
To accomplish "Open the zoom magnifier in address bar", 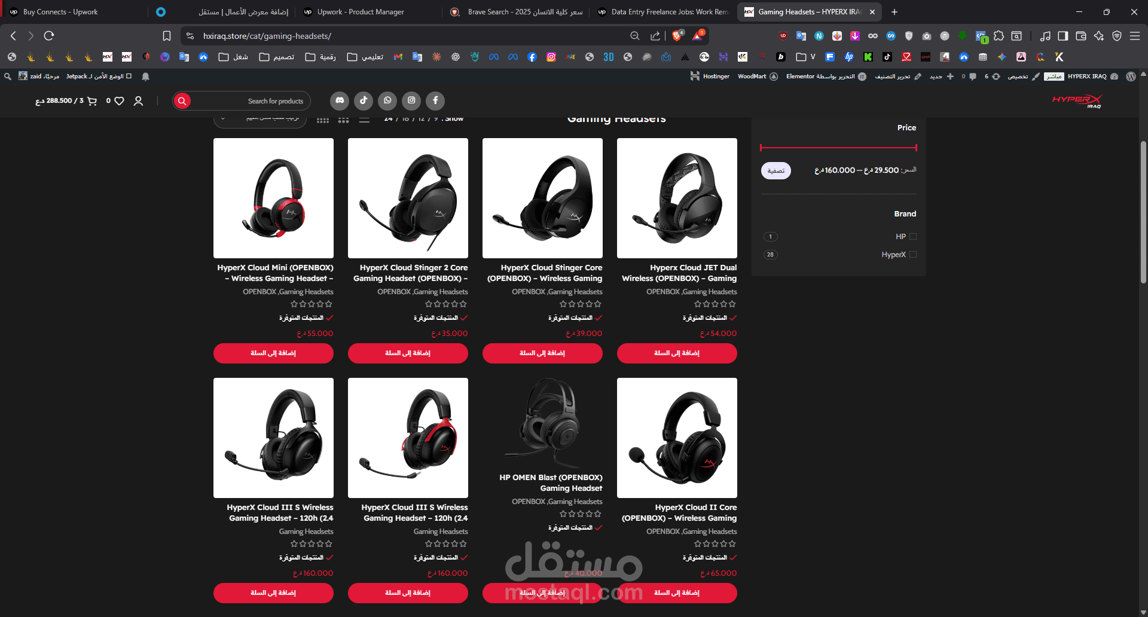I will point(635,36).
